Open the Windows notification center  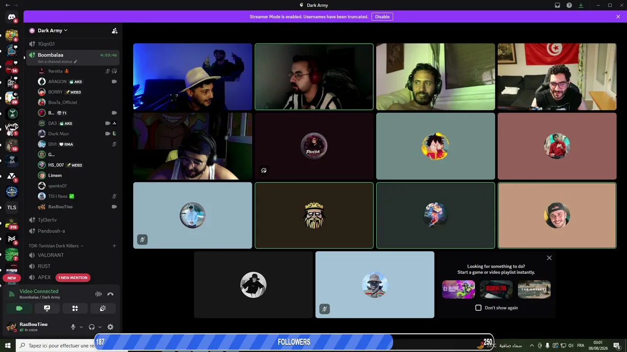(617, 346)
